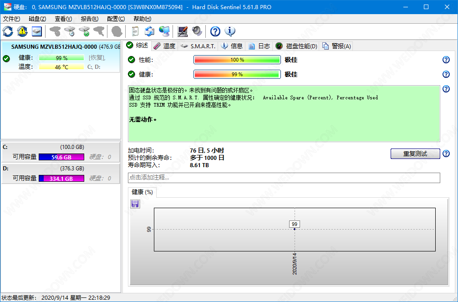Switch to the 温度 temperature tab
458x302 pixels.
164,46
